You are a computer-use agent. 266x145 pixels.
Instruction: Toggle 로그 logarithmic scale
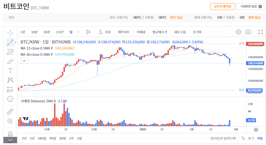pyautogui.click(x=251, y=138)
